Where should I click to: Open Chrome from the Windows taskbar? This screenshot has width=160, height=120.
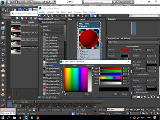click(x=20, y=118)
